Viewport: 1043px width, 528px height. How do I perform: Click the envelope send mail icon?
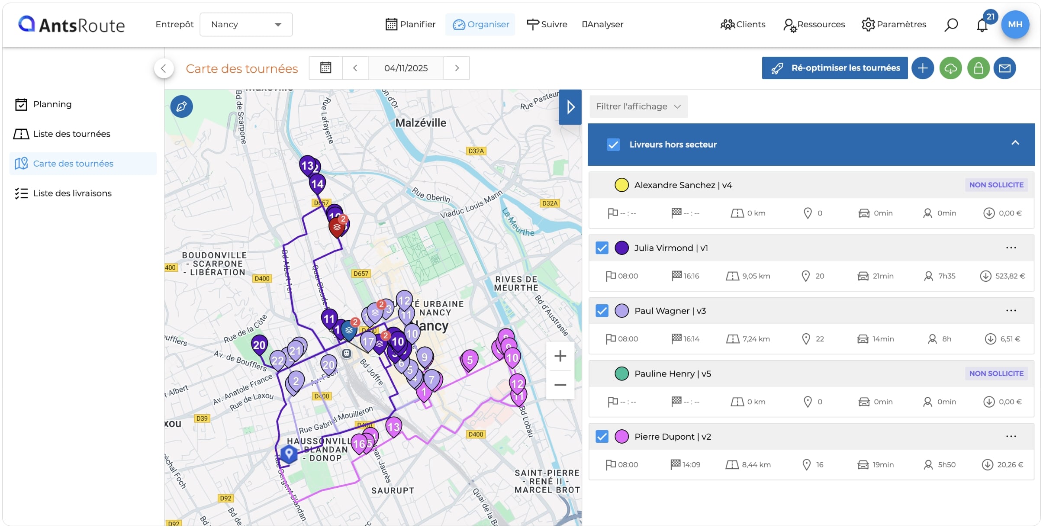point(1004,68)
